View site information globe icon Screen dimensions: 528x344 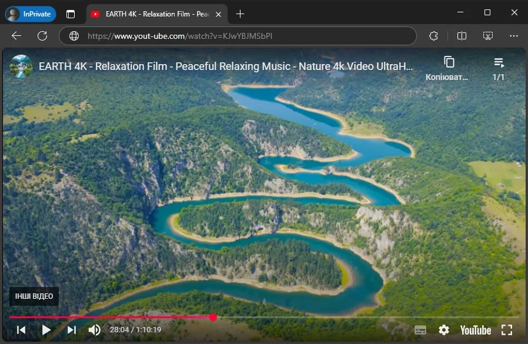click(x=74, y=36)
